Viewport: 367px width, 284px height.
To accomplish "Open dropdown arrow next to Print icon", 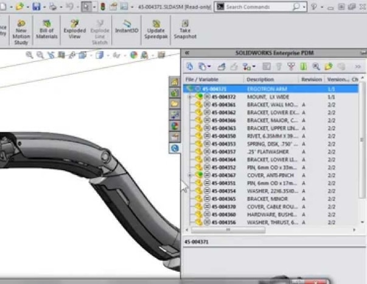I will coord(61,7).
